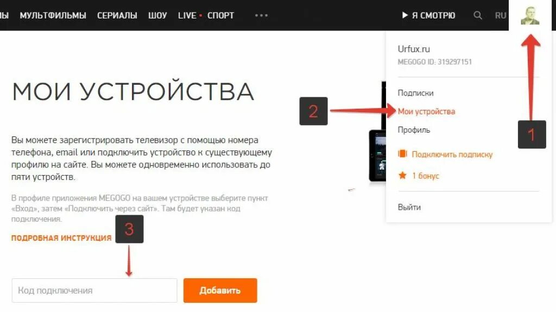Open the LIVE section
This screenshot has width=556, height=312.
187,16
